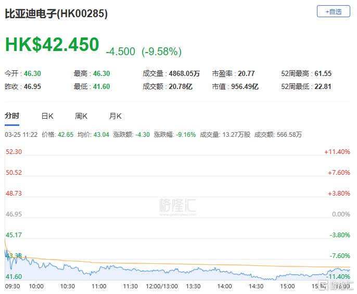The height and width of the screenshot is (294, 357).
Task: Click the 15:00 time axis marker
Action: (x=288, y=286)
